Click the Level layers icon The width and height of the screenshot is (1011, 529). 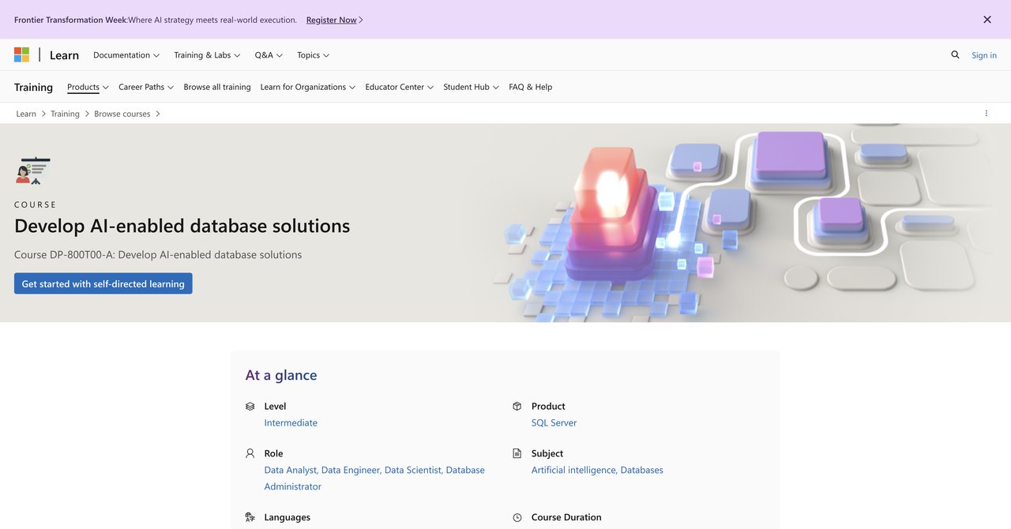click(250, 407)
